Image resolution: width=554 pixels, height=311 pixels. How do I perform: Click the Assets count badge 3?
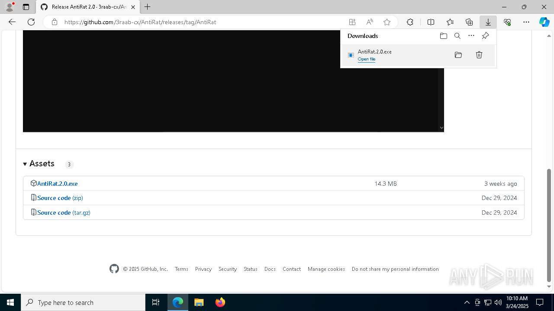coord(69,164)
